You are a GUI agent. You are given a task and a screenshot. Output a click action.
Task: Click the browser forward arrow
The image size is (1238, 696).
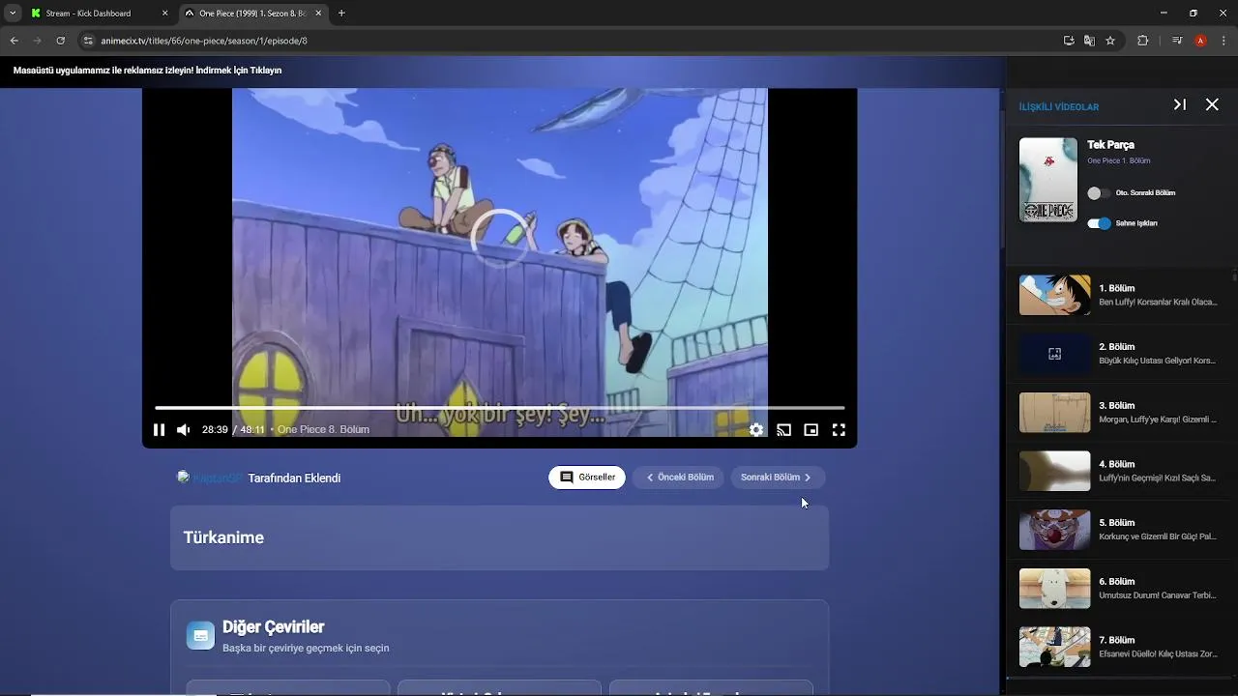[x=38, y=41]
